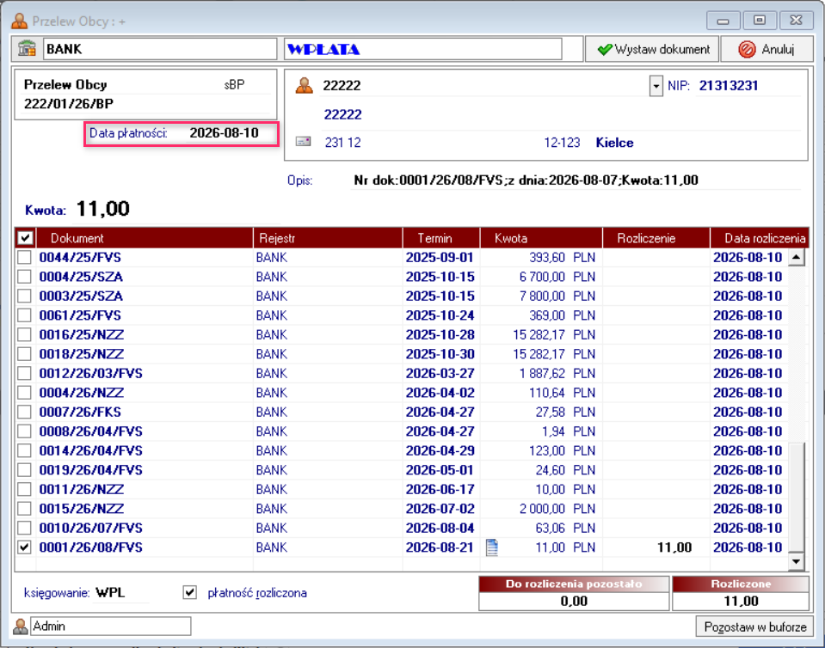Select document row 0012/26/03/FVS
The height and width of the screenshot is (648, 825).
point(400,373)
